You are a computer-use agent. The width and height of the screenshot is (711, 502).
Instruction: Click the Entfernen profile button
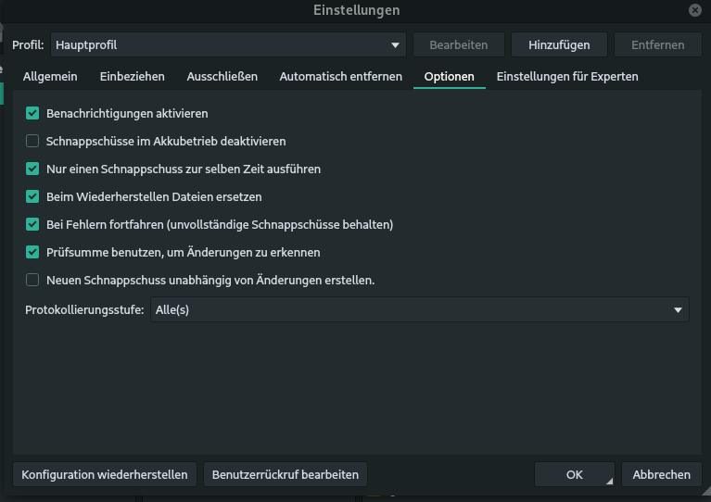pos(657,44)
